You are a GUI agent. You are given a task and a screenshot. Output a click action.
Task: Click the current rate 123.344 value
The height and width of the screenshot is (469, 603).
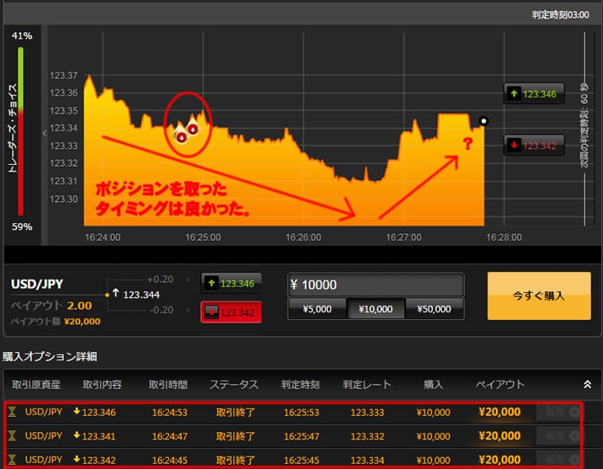(x=141, y=295)
